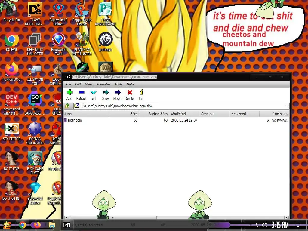
Task: Click the 3:15 AM taskbar clock
Action: pyautogui.click(x=280, y=225)
